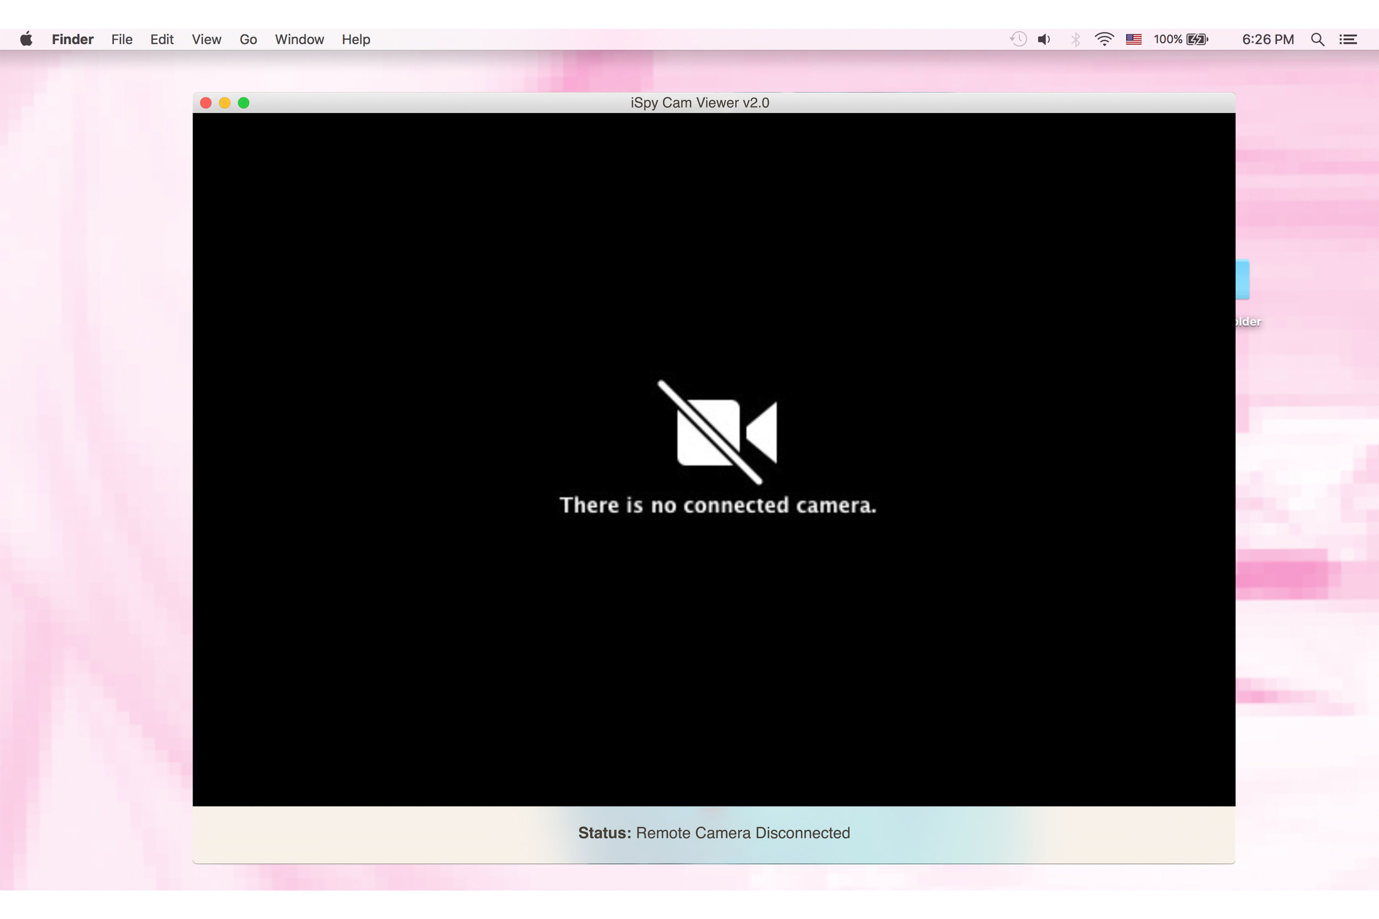
Task: Open the Edit menu
Action: click(x=162, y=39)
